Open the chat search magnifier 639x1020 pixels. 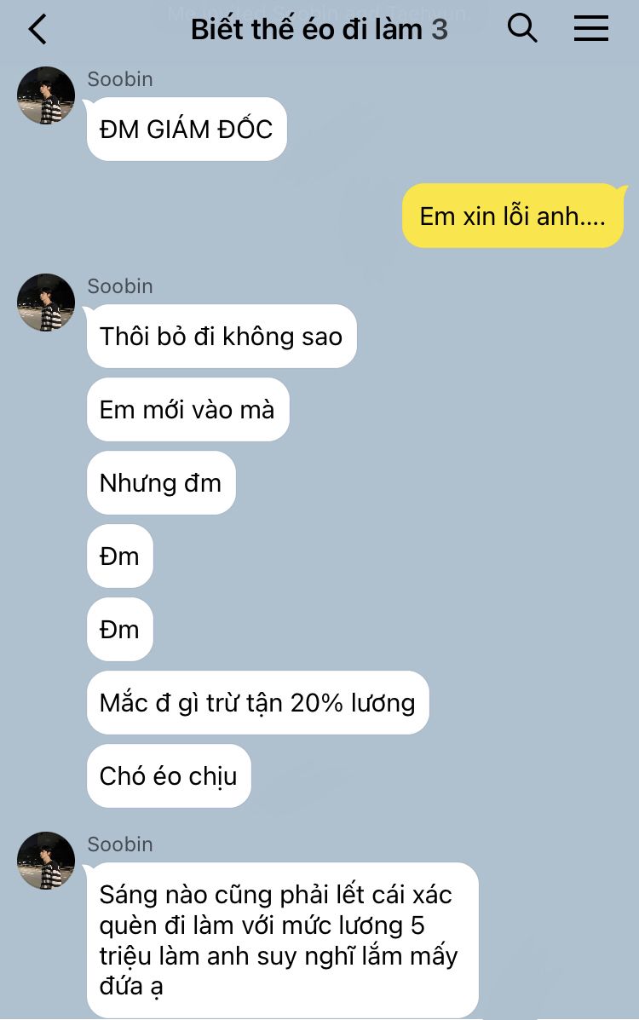tap(522, 29)
